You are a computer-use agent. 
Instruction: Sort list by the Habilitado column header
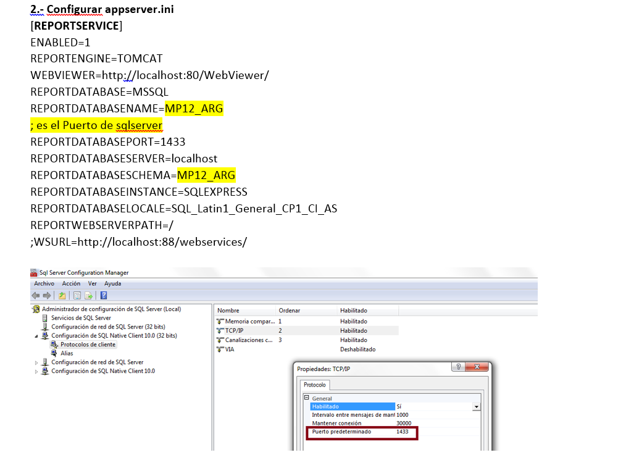(368, 311)
